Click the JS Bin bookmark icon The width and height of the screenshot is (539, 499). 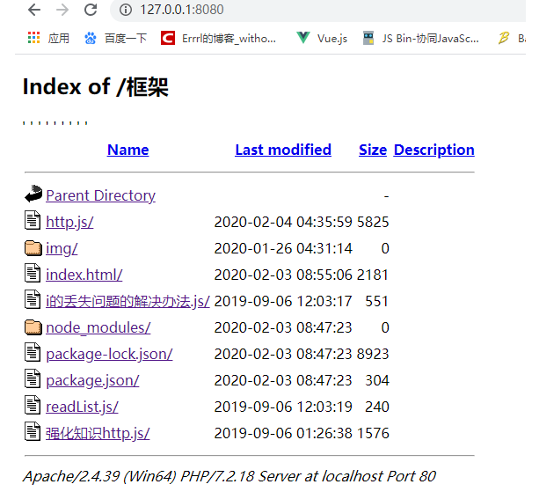tap(368, 38)
